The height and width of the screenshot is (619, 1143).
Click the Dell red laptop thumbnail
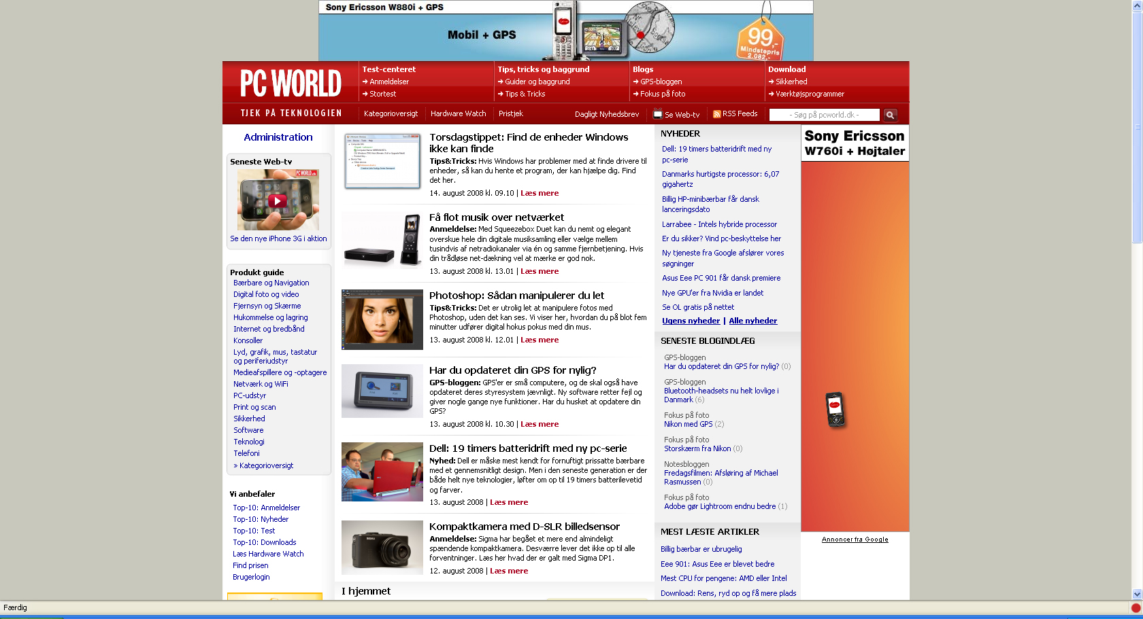point(382,472)
